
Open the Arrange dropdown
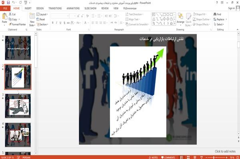180,19
